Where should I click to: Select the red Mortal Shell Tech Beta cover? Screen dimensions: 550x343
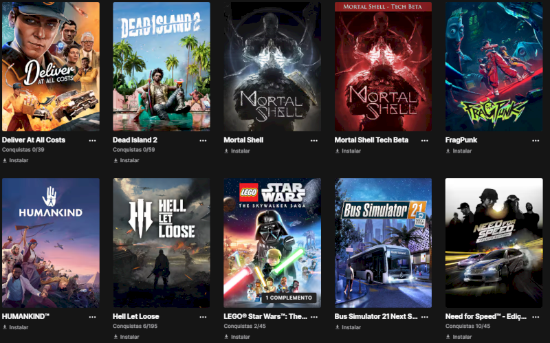pyautogui.click(x=383, y=67)
